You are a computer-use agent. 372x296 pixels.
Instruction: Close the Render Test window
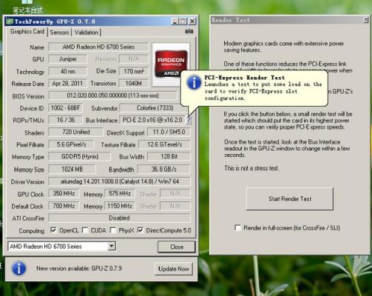pos(365,20)
